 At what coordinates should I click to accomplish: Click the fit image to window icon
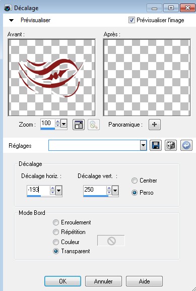(79, 125)
